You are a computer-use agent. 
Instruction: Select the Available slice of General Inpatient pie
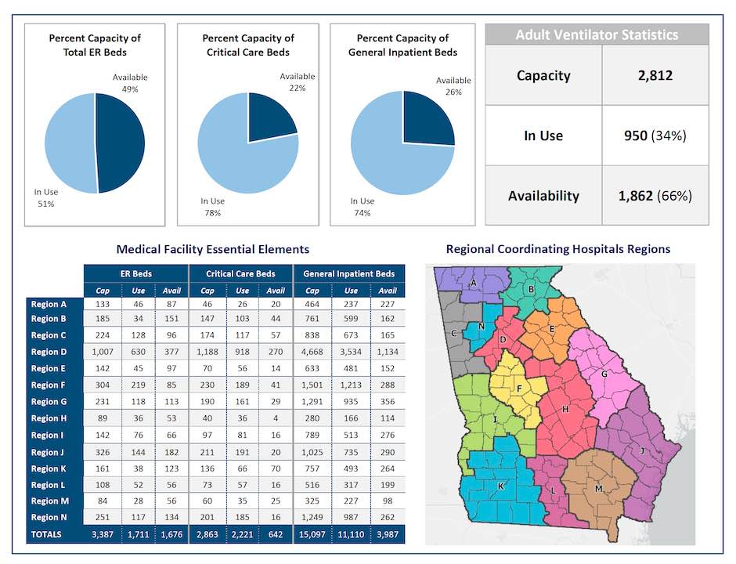pyautogui.click(x=427, y=121)
